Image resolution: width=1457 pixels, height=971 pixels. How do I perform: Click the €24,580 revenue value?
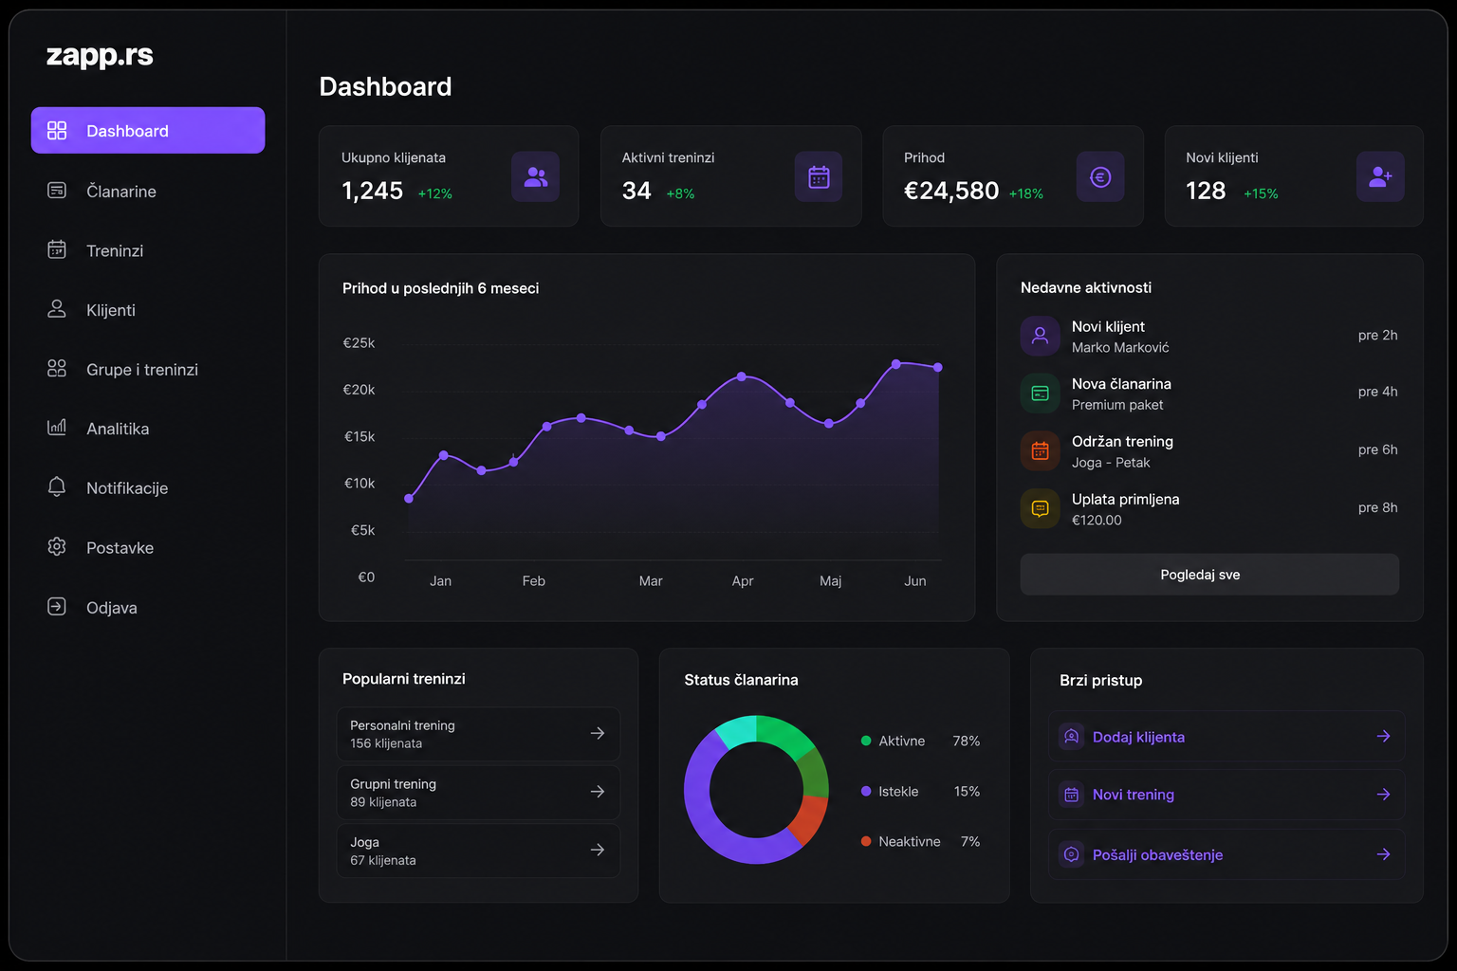pyautogui.click(x=951, y=191)
